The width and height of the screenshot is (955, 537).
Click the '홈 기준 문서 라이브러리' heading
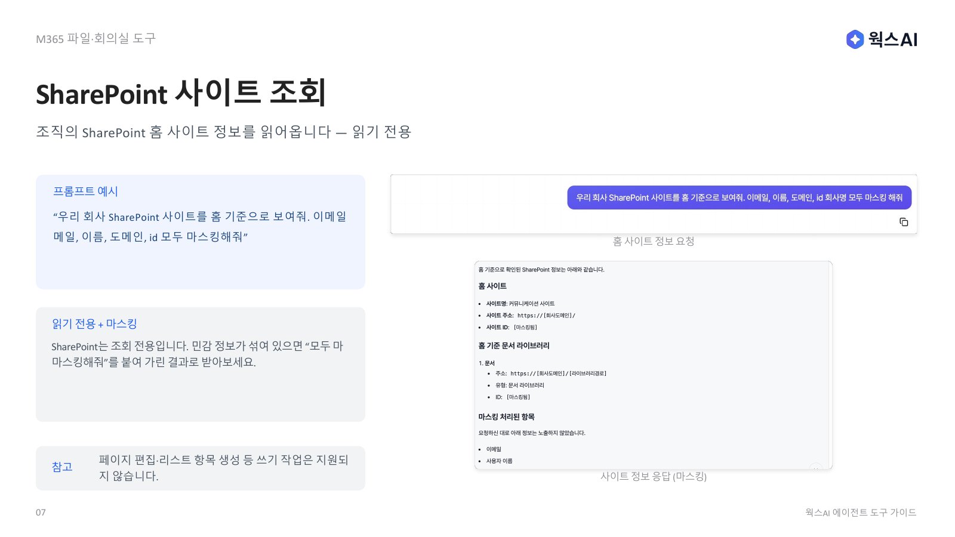[x=514, y=345]
